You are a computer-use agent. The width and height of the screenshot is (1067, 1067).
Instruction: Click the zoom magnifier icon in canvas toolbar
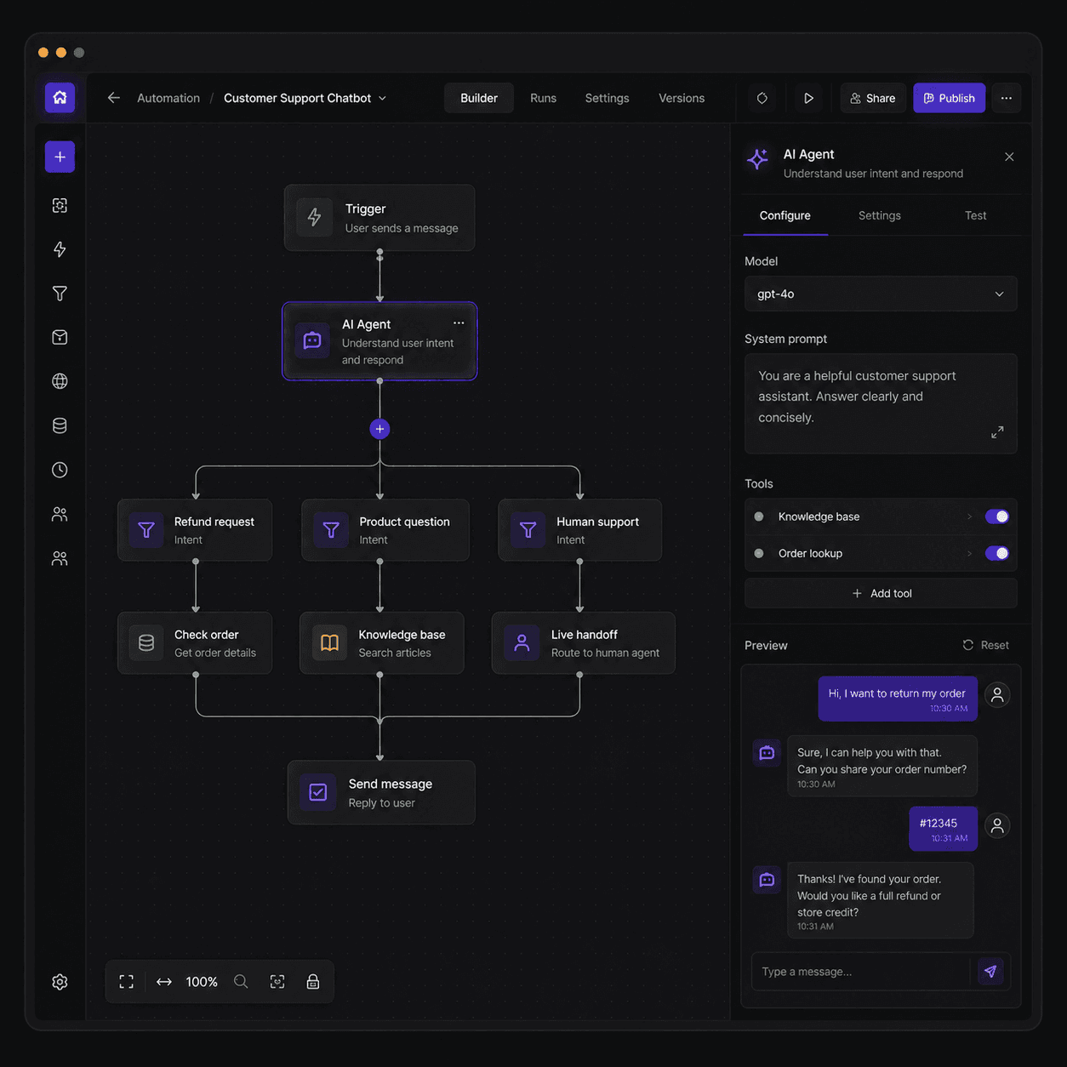pos(241,981)
